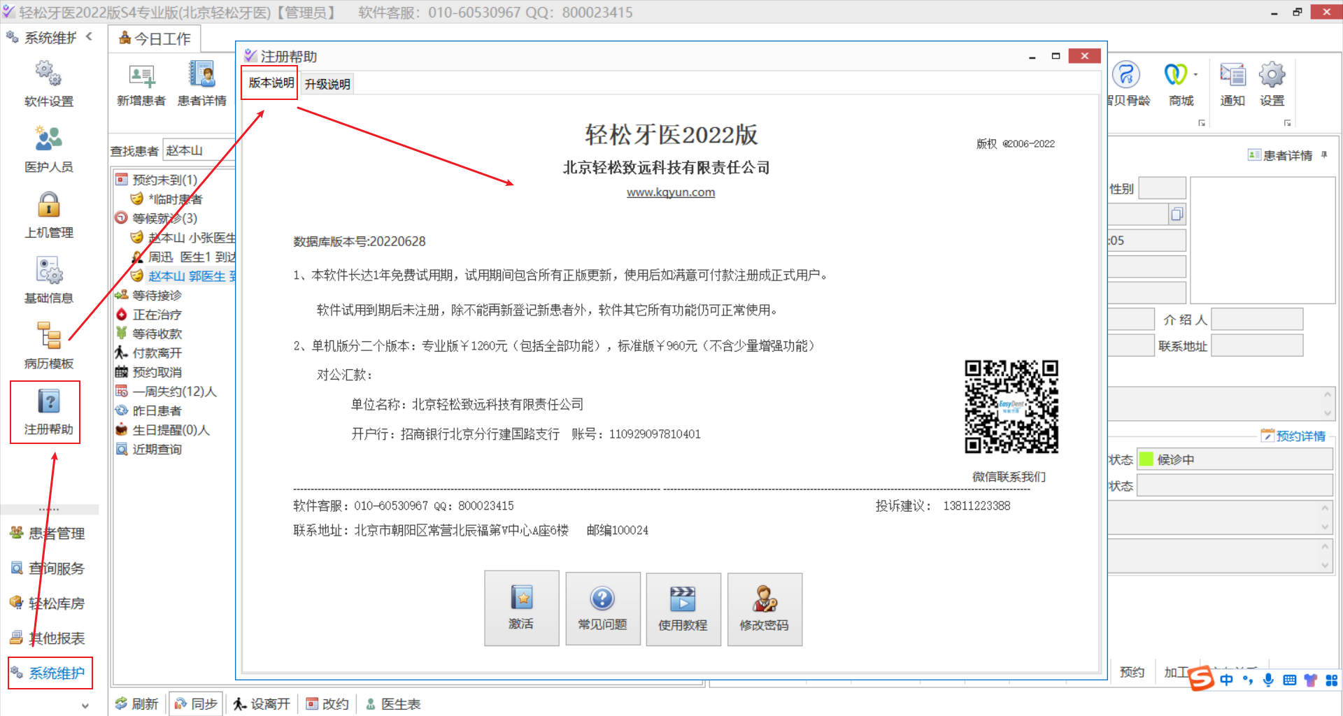The image size is (1343, 716).
Task: Click the 介绍人 input field
Action: point(1257,319)
